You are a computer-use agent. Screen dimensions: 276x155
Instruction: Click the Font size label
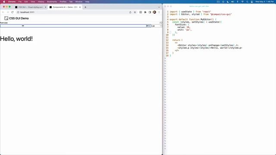4,23
